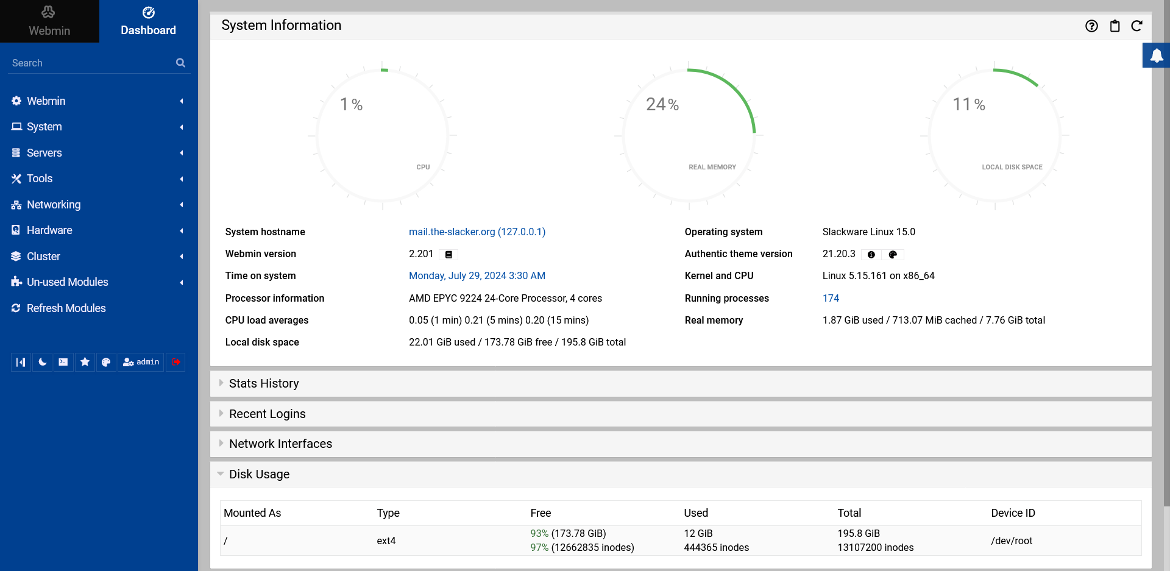1170x571 pixels.
Task: Click the admin user button
Action: click(141, 362)
